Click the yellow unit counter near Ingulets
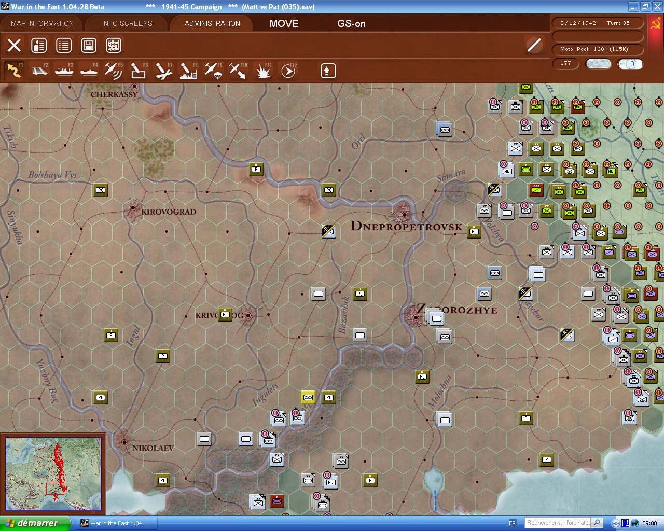The image size is (664, 531). tap(308, 398)
